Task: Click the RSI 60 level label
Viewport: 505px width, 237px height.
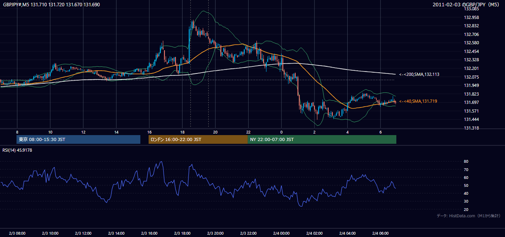Action: pyautogui.click(x=466, y=177)
